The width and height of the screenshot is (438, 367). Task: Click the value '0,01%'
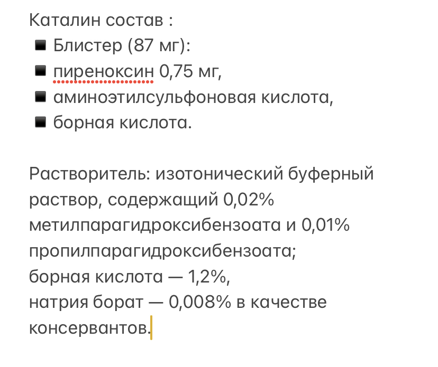click(325, 225)
